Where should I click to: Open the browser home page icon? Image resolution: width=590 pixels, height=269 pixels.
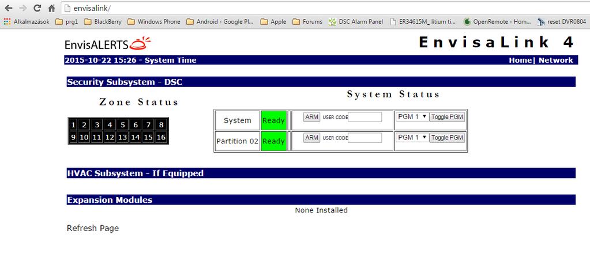click(52, 8)
